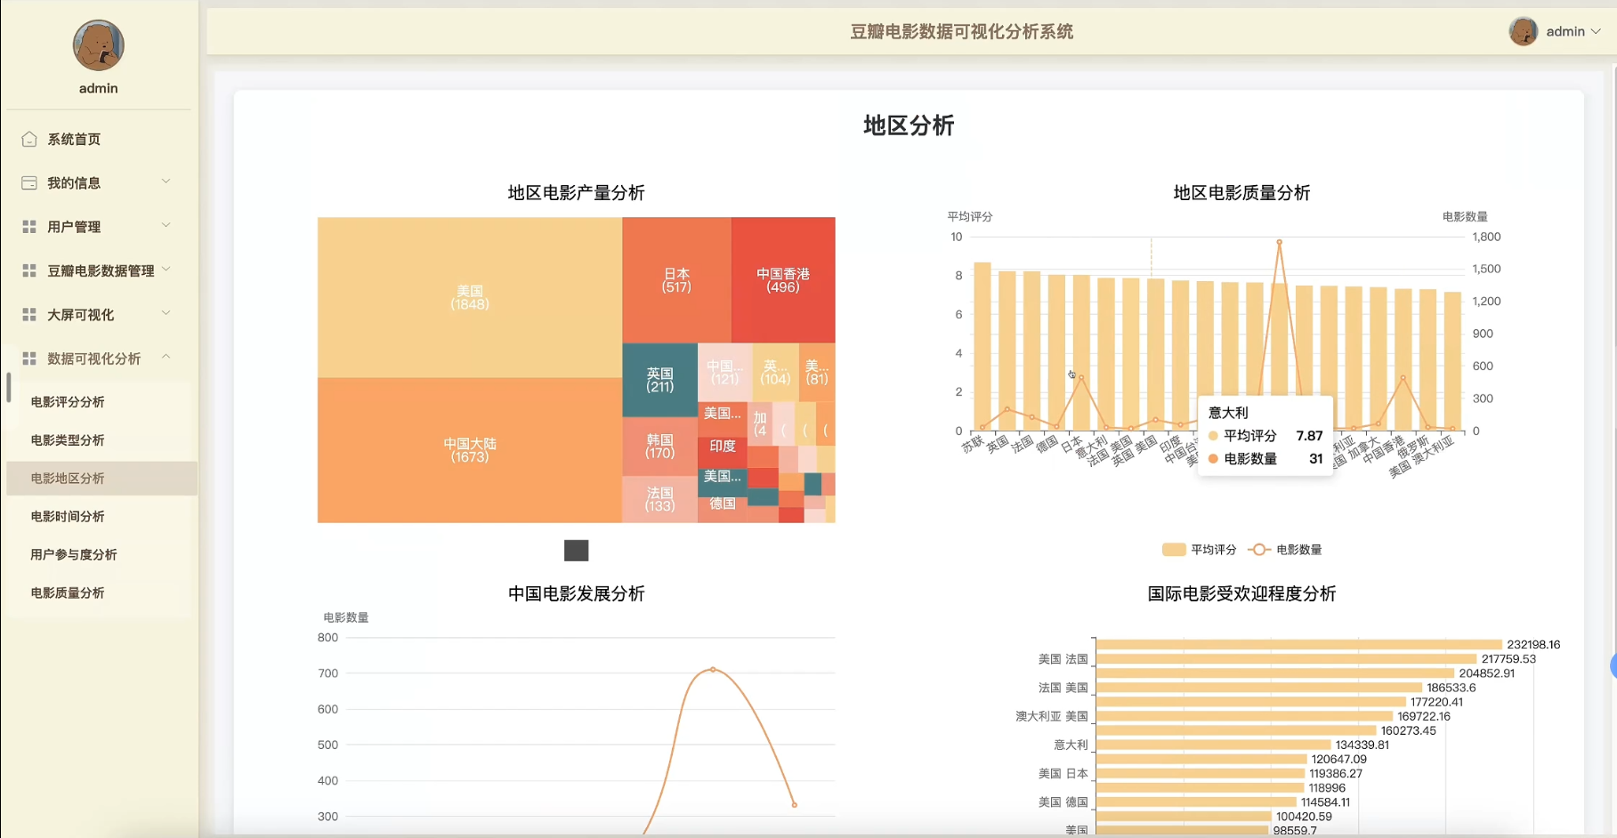The image size is (1617, 838).
Task: Expand the 我的信息 submenu chevron
Action: [166, 181]
